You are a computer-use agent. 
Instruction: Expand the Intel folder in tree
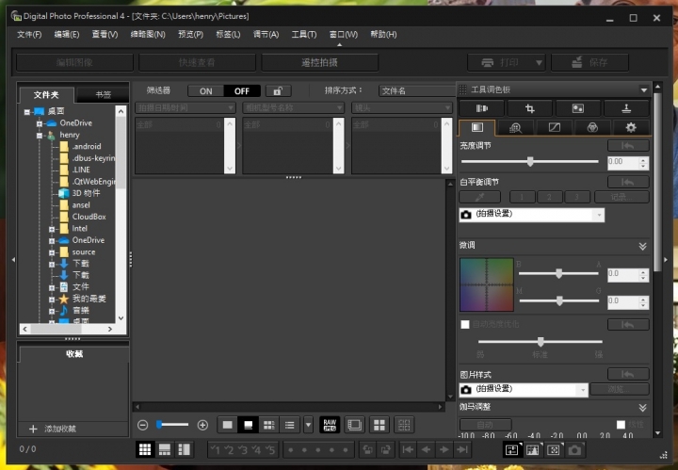coord(52,229)
